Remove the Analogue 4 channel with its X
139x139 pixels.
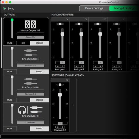124,19
